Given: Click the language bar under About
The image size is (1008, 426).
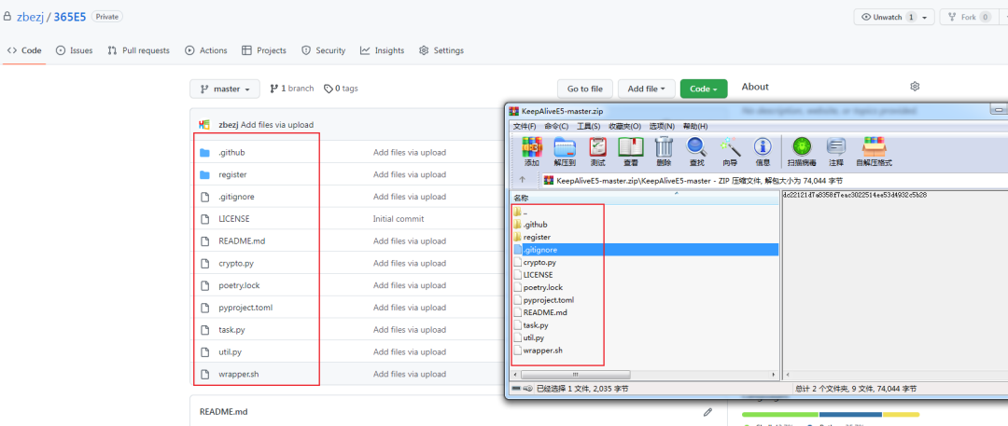Looking at the screenshot, I should tap(831, 415).
